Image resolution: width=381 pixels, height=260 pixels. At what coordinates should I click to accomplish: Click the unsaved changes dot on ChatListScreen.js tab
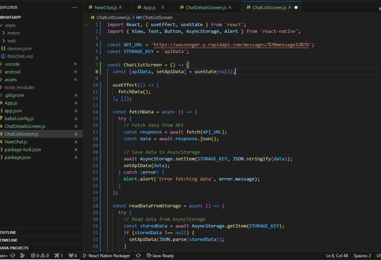click(x=296, y=7)
